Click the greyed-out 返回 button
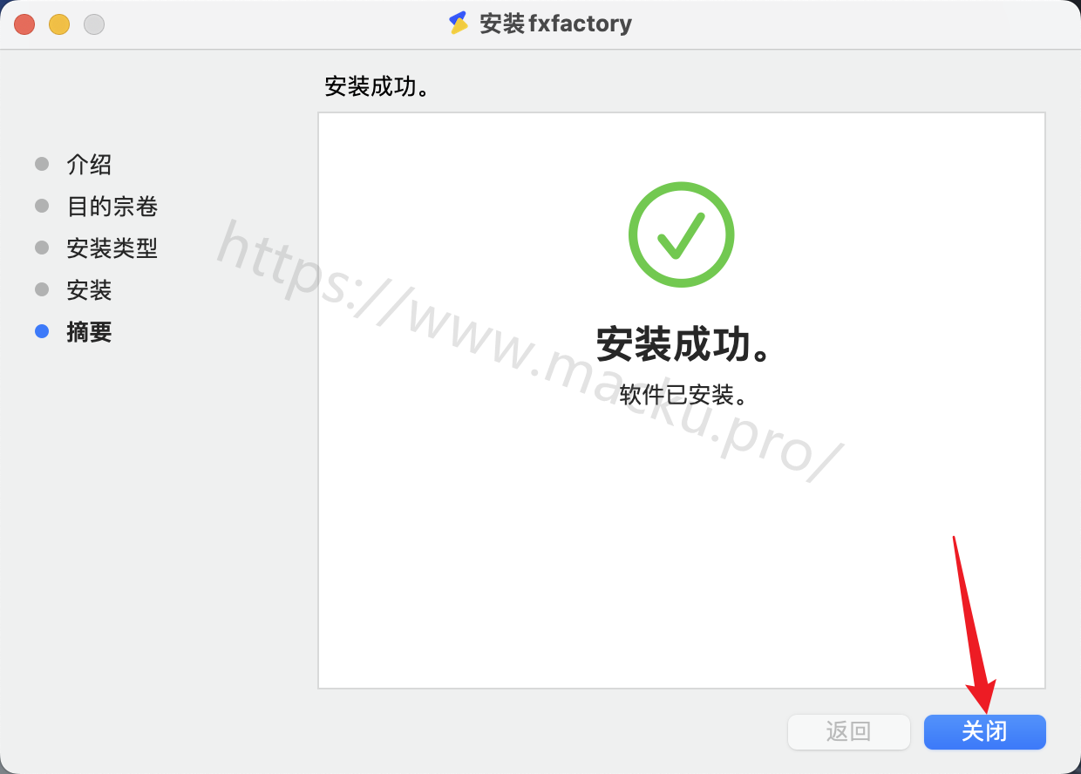Viewport: 1081px width, 774px height. (848, 732)
